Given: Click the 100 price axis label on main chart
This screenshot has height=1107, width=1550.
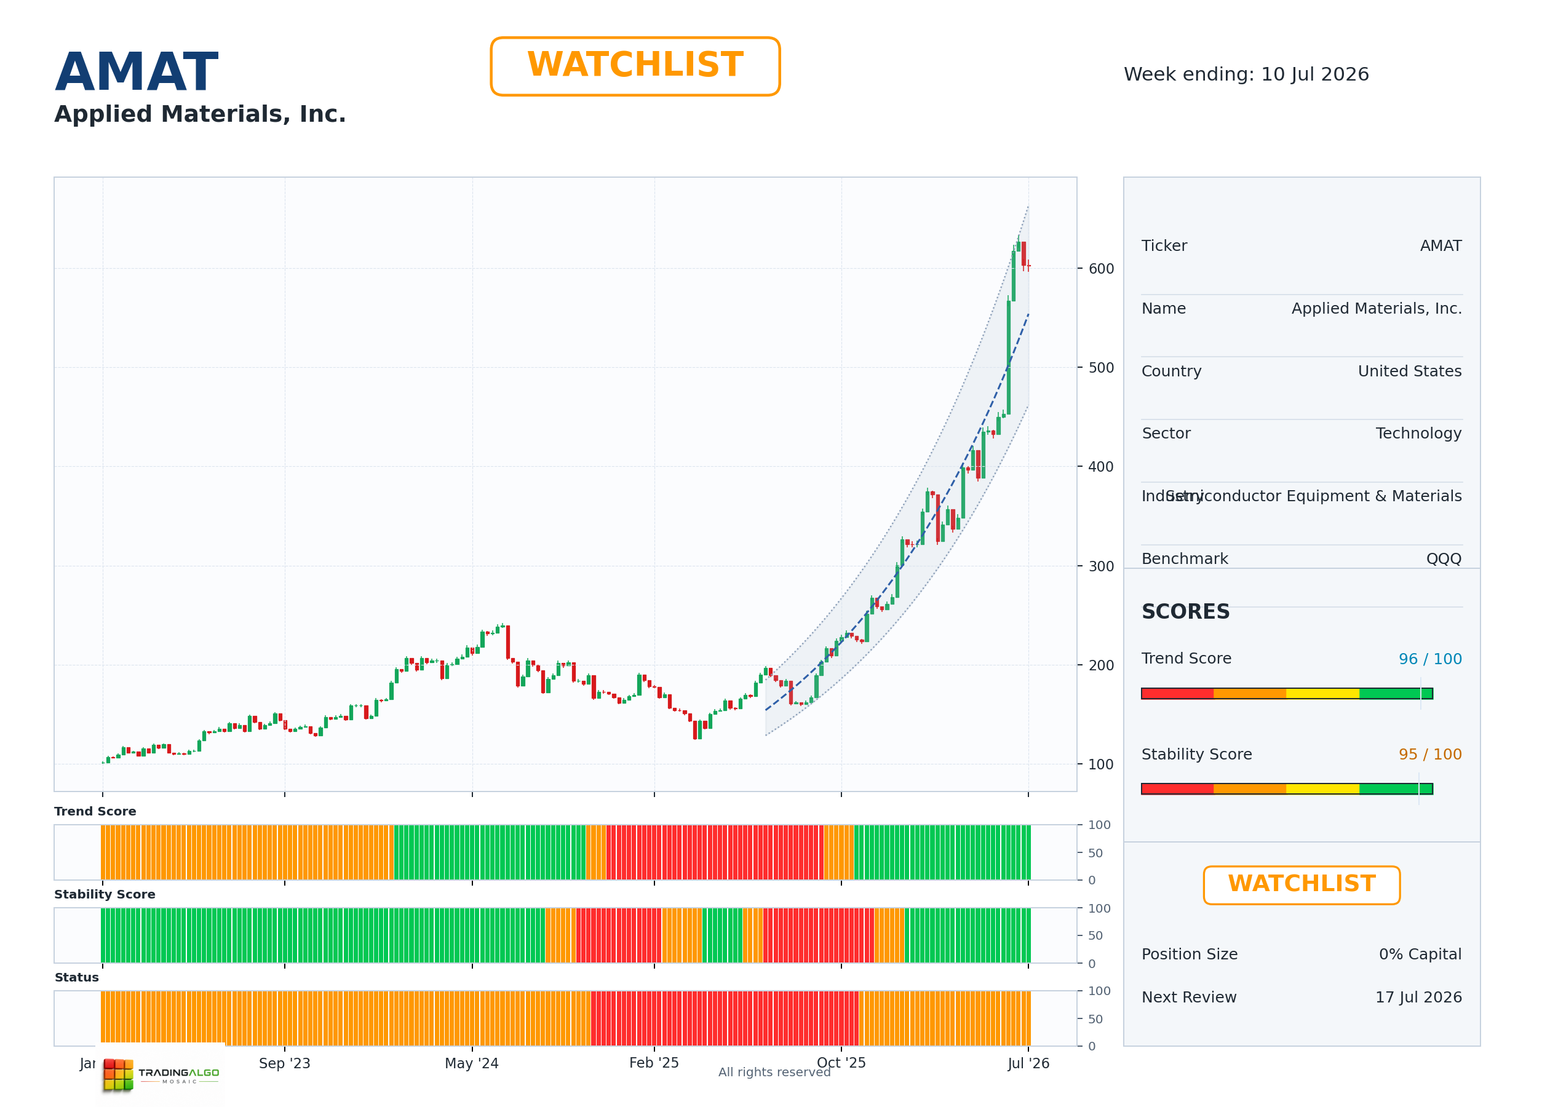Looking at the screenshot, I should 1101,765.
